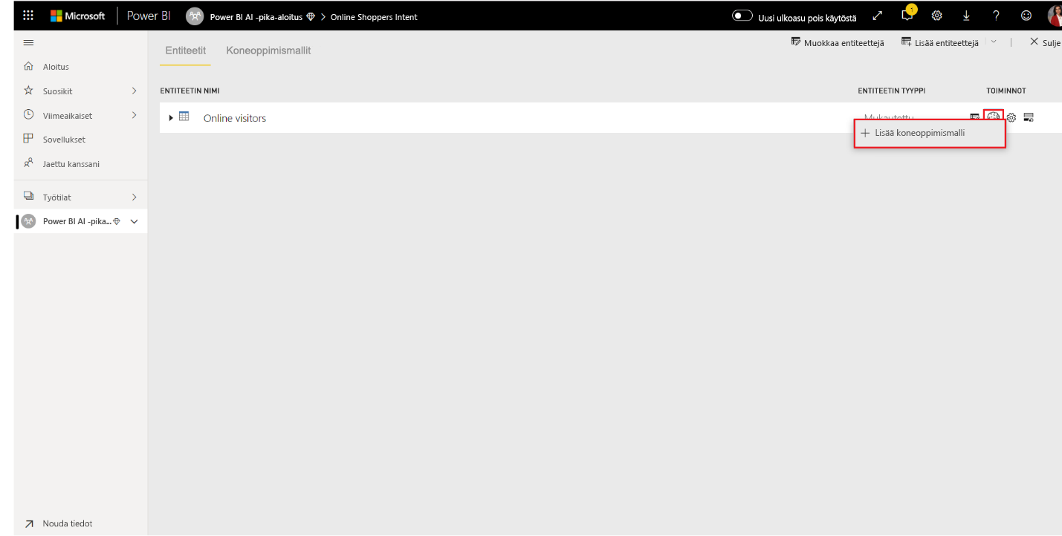
Task: Switch to Koneoppimismallit tab
Action: point(268,50)
